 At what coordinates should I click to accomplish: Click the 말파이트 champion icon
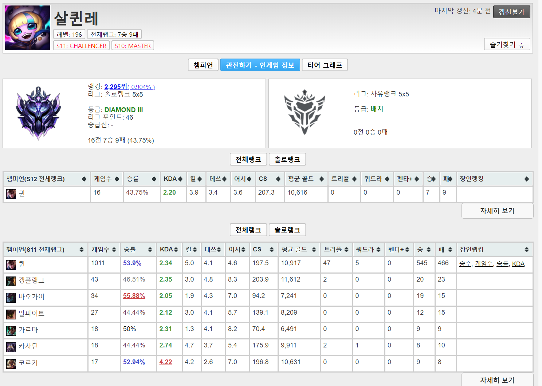(11, 314)
